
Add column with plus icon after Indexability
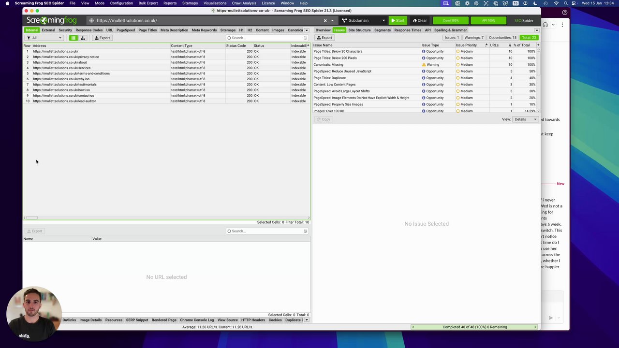point(308,45)
